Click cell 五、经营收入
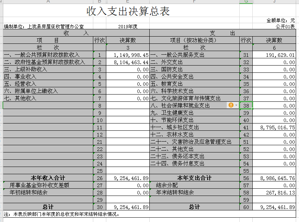 pos(48,84)
